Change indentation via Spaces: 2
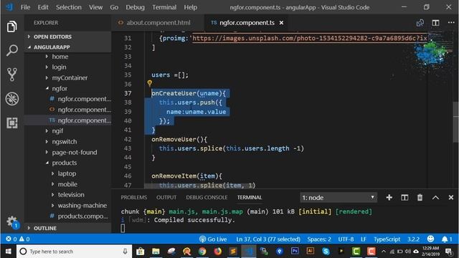The width and height of the screenshot is (459, 258). tap(319, 239)
